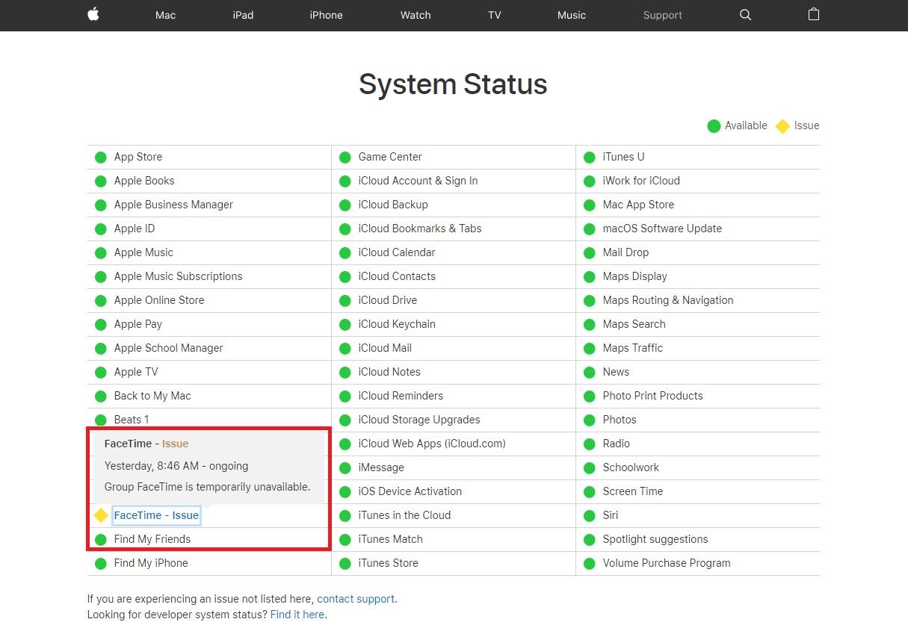Click the green status dot for Apple TV
908x634 pixels.
coord(101,372)
